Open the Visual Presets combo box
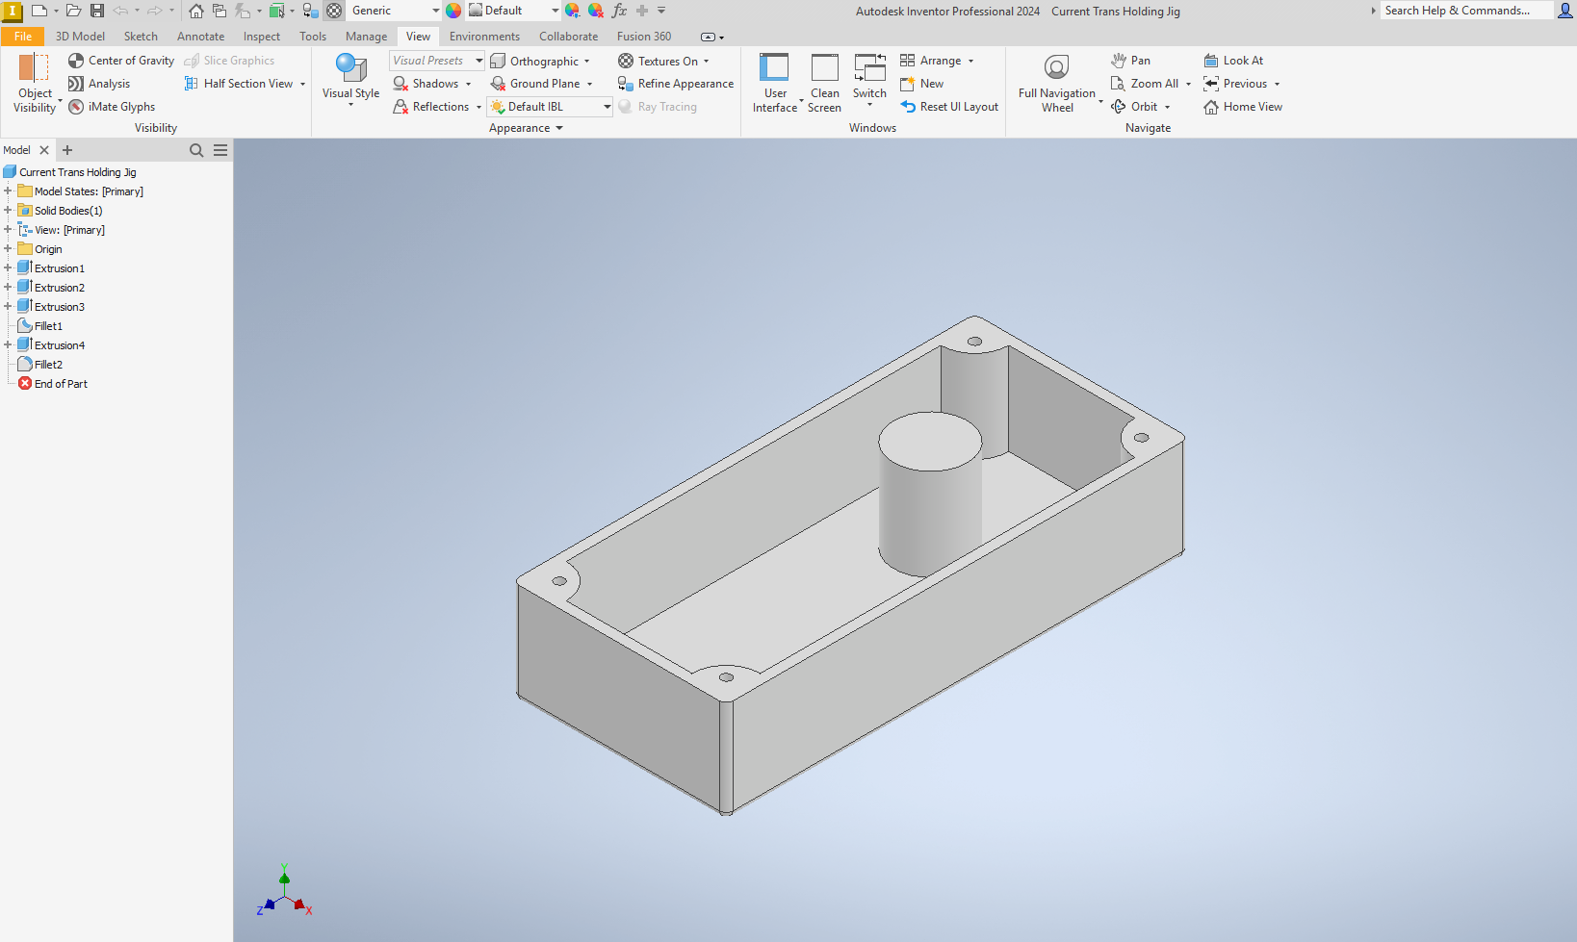The height and width of the screenshot is (942, 1577). (437, 61)
